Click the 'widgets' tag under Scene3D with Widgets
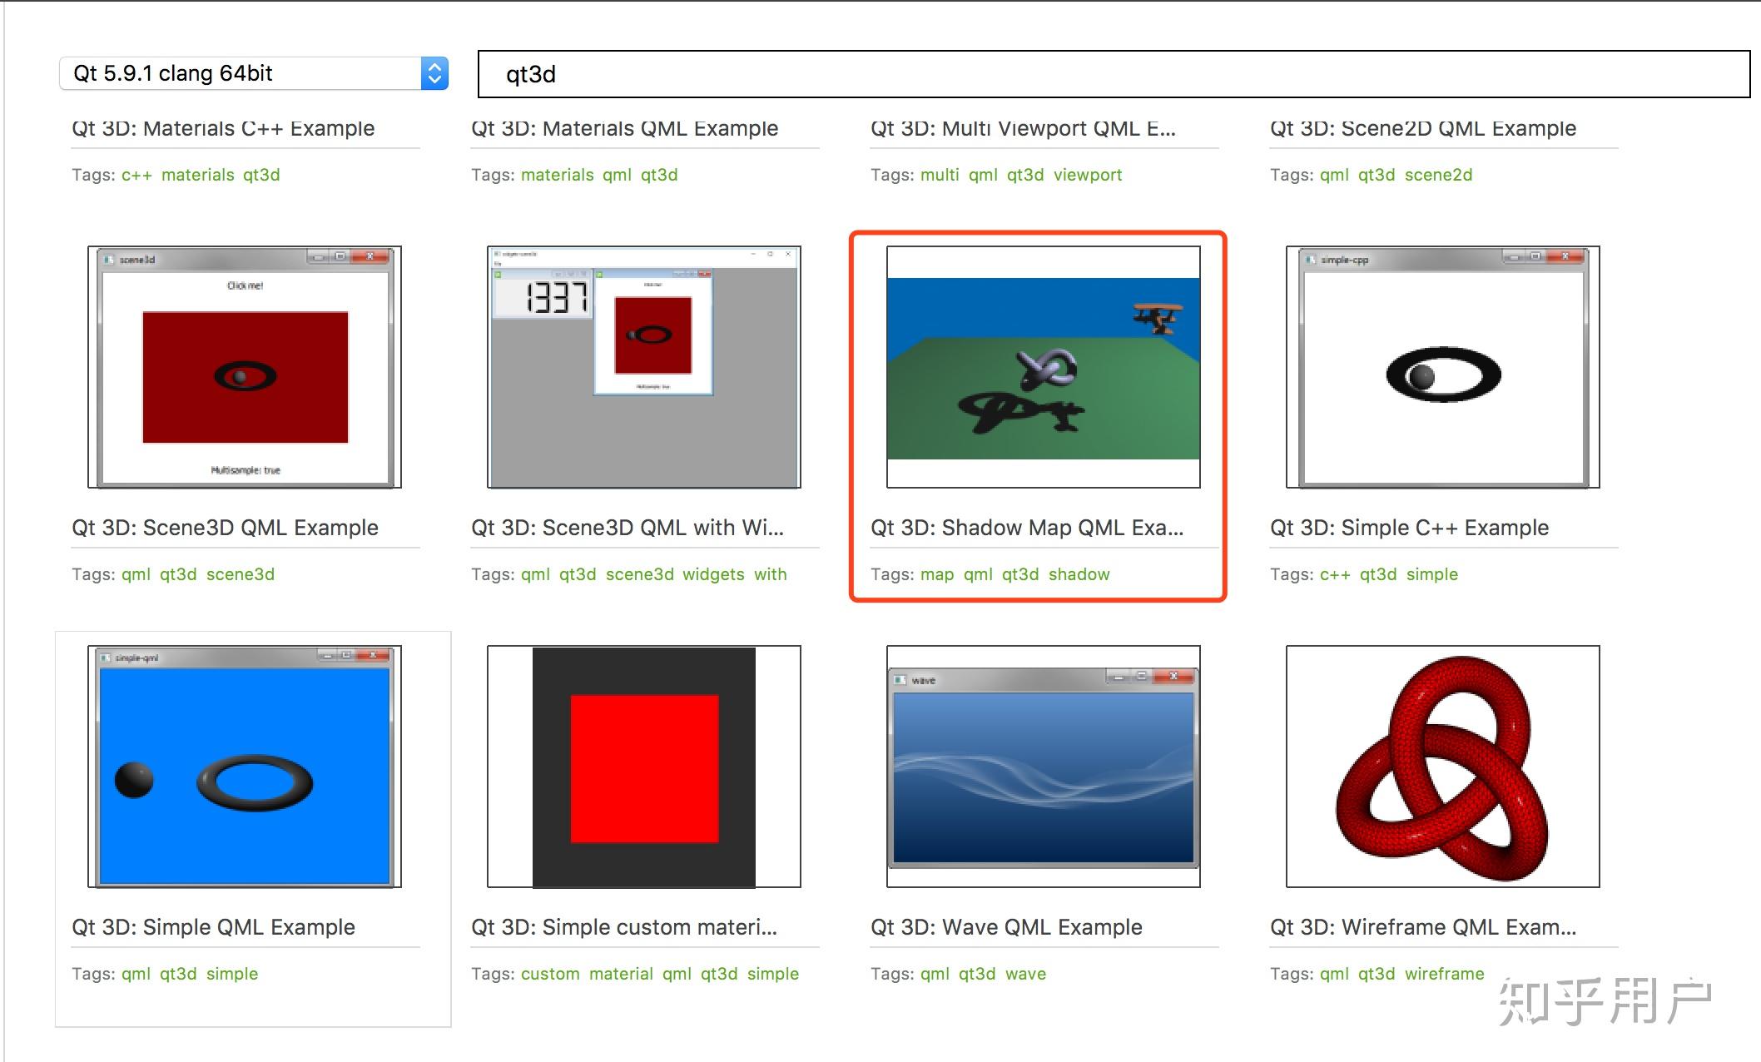The height and width of the screenshot is (1062, 1761). pyautogui.click(x=713, y=574)
